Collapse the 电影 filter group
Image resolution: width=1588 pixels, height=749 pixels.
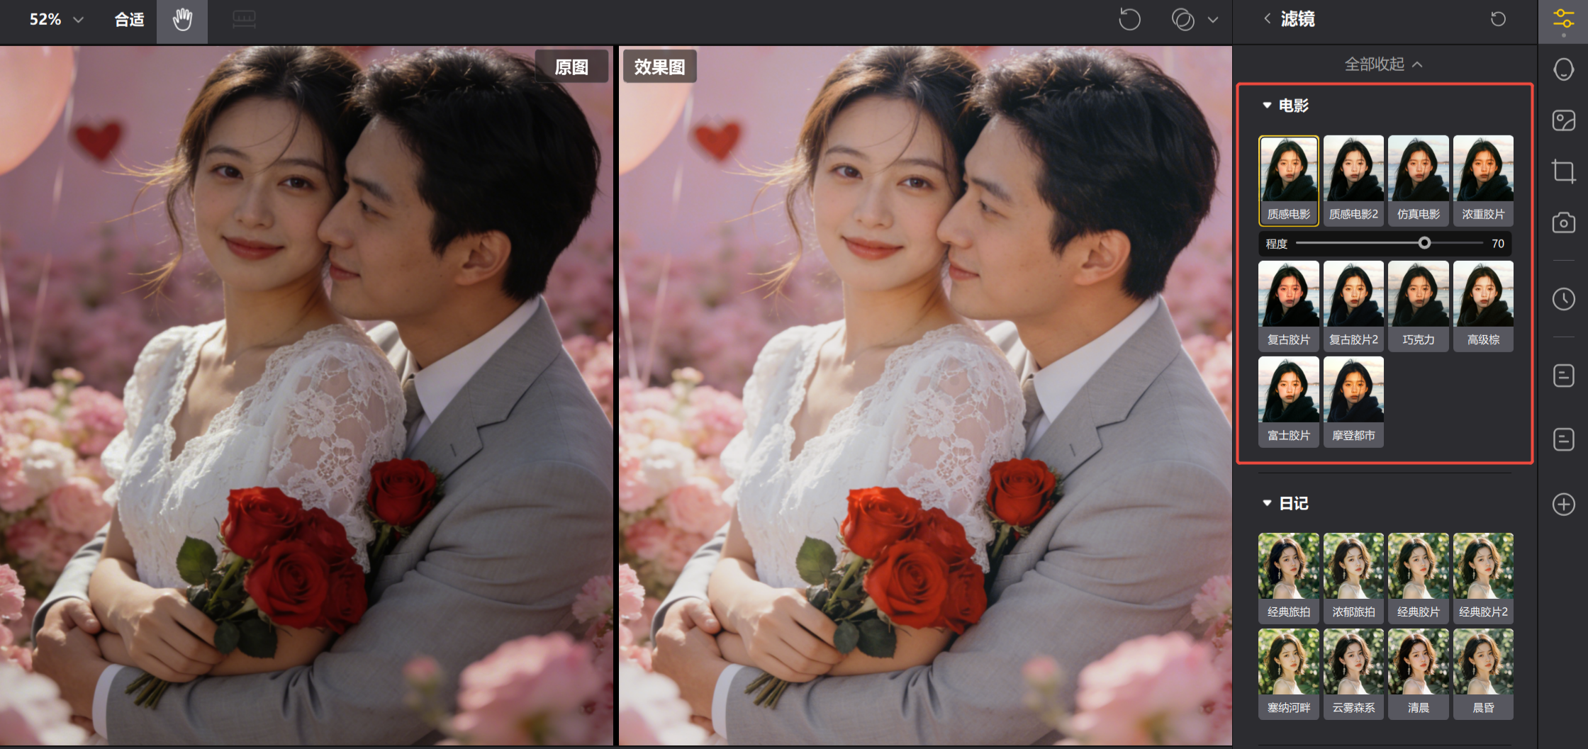point(1267,106)
